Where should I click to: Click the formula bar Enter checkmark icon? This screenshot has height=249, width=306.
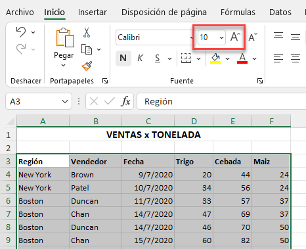(x=110, y=101)
